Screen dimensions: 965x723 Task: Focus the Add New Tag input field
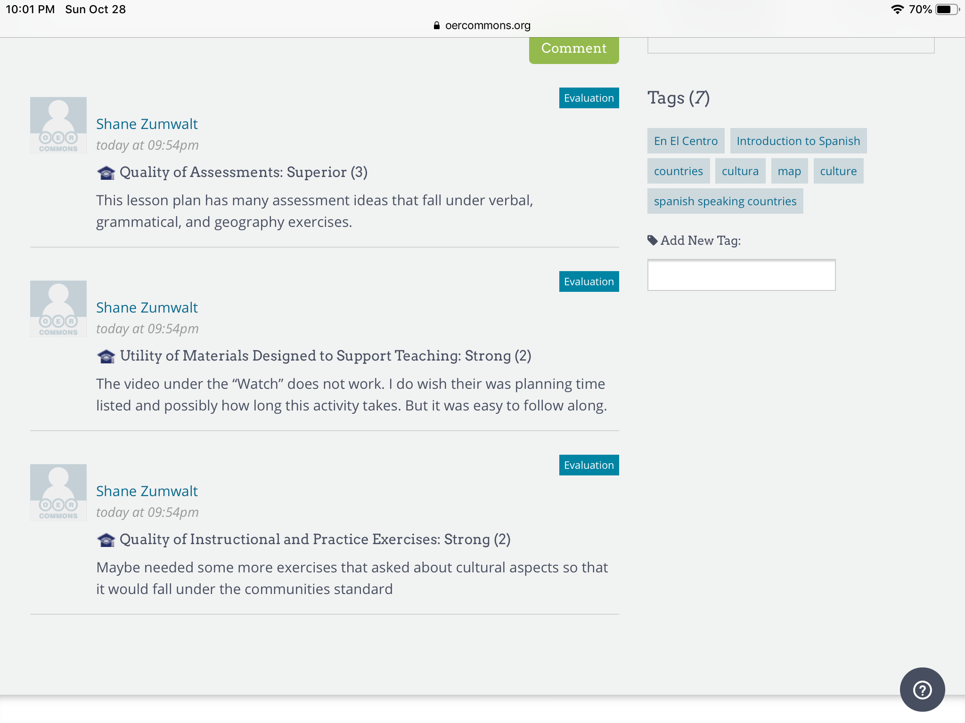741,275
